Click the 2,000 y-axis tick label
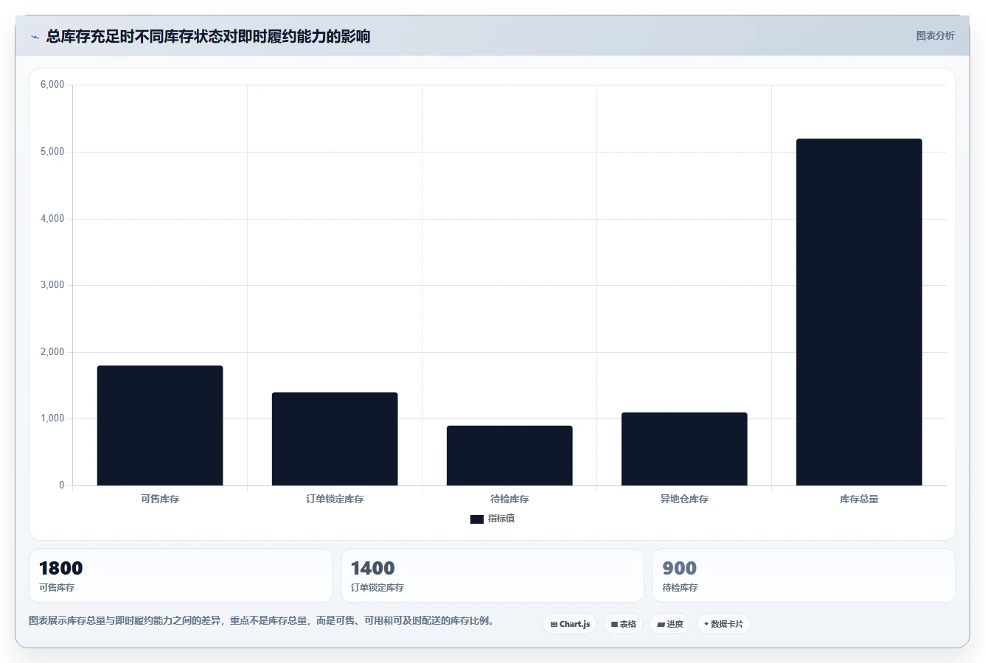 pyautogui.click(x=52, y=352)
